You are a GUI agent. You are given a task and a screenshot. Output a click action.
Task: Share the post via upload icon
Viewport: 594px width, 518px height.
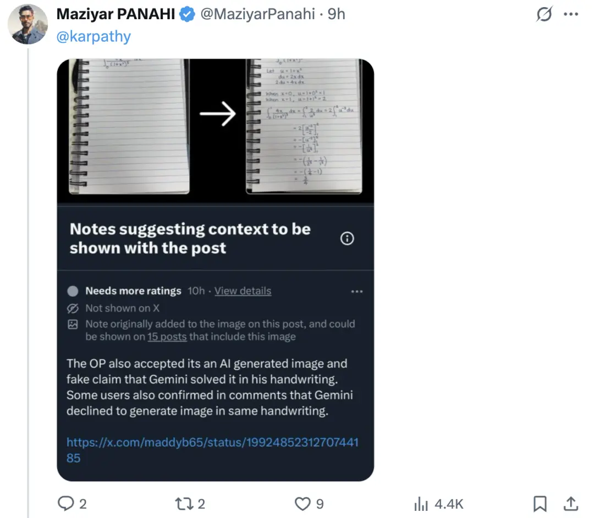click(x=571, y=503)
